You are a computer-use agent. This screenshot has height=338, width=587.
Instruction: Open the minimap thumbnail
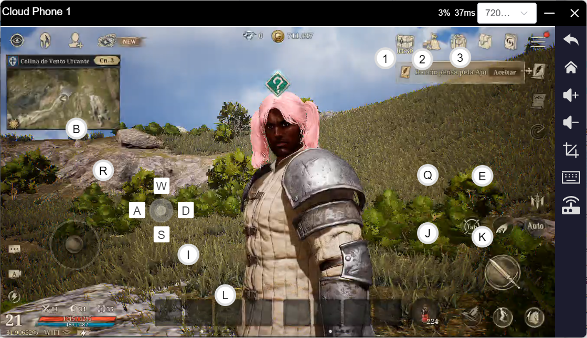(63, 99)
